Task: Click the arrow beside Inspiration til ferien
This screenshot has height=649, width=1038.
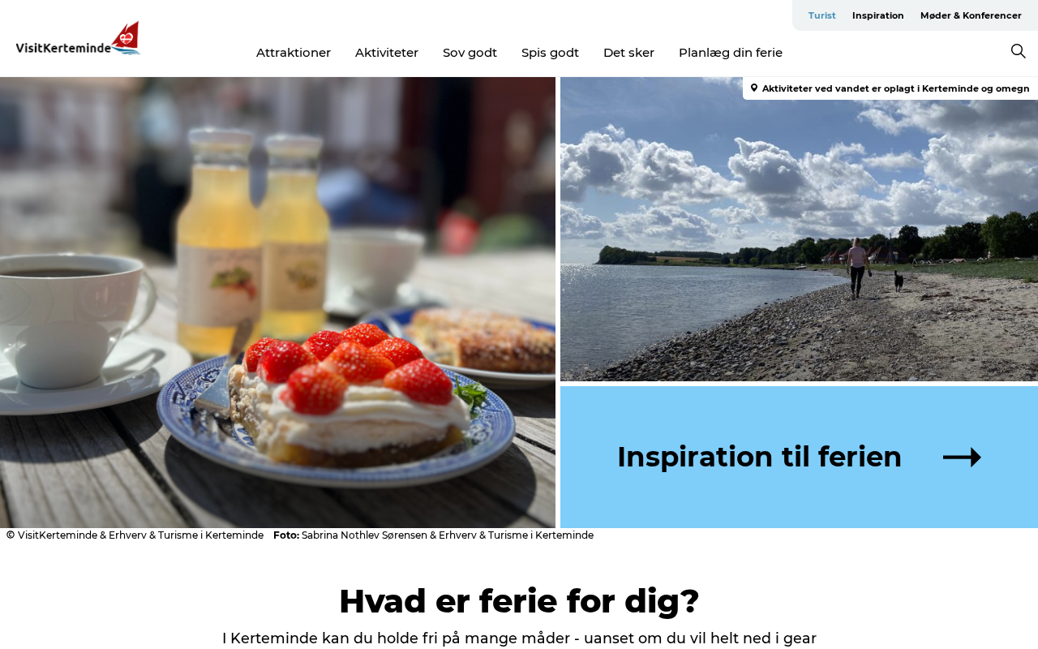Action: pyautogui.click(x=962, y=458)
